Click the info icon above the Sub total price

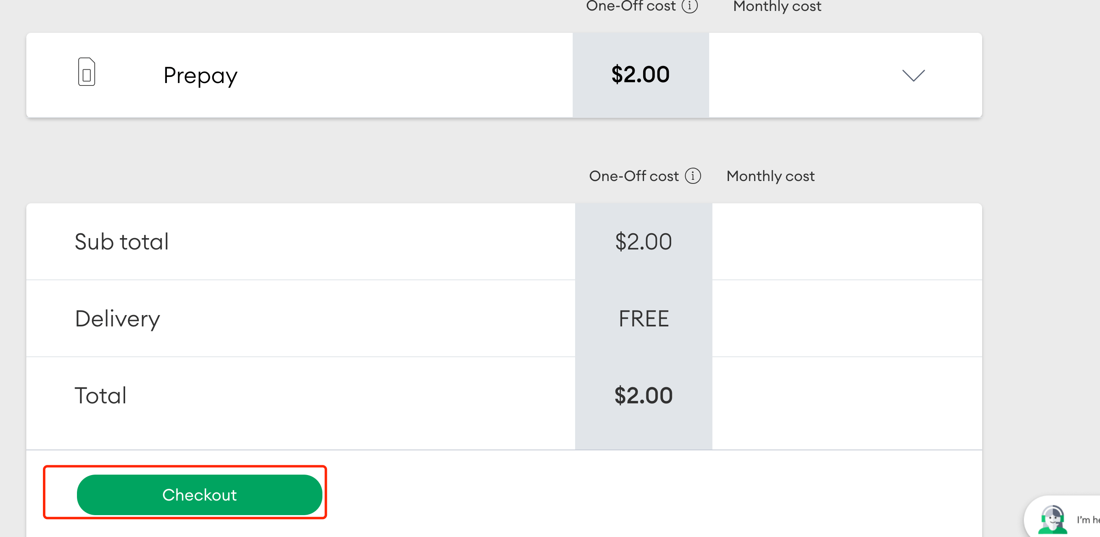point(693,176)
